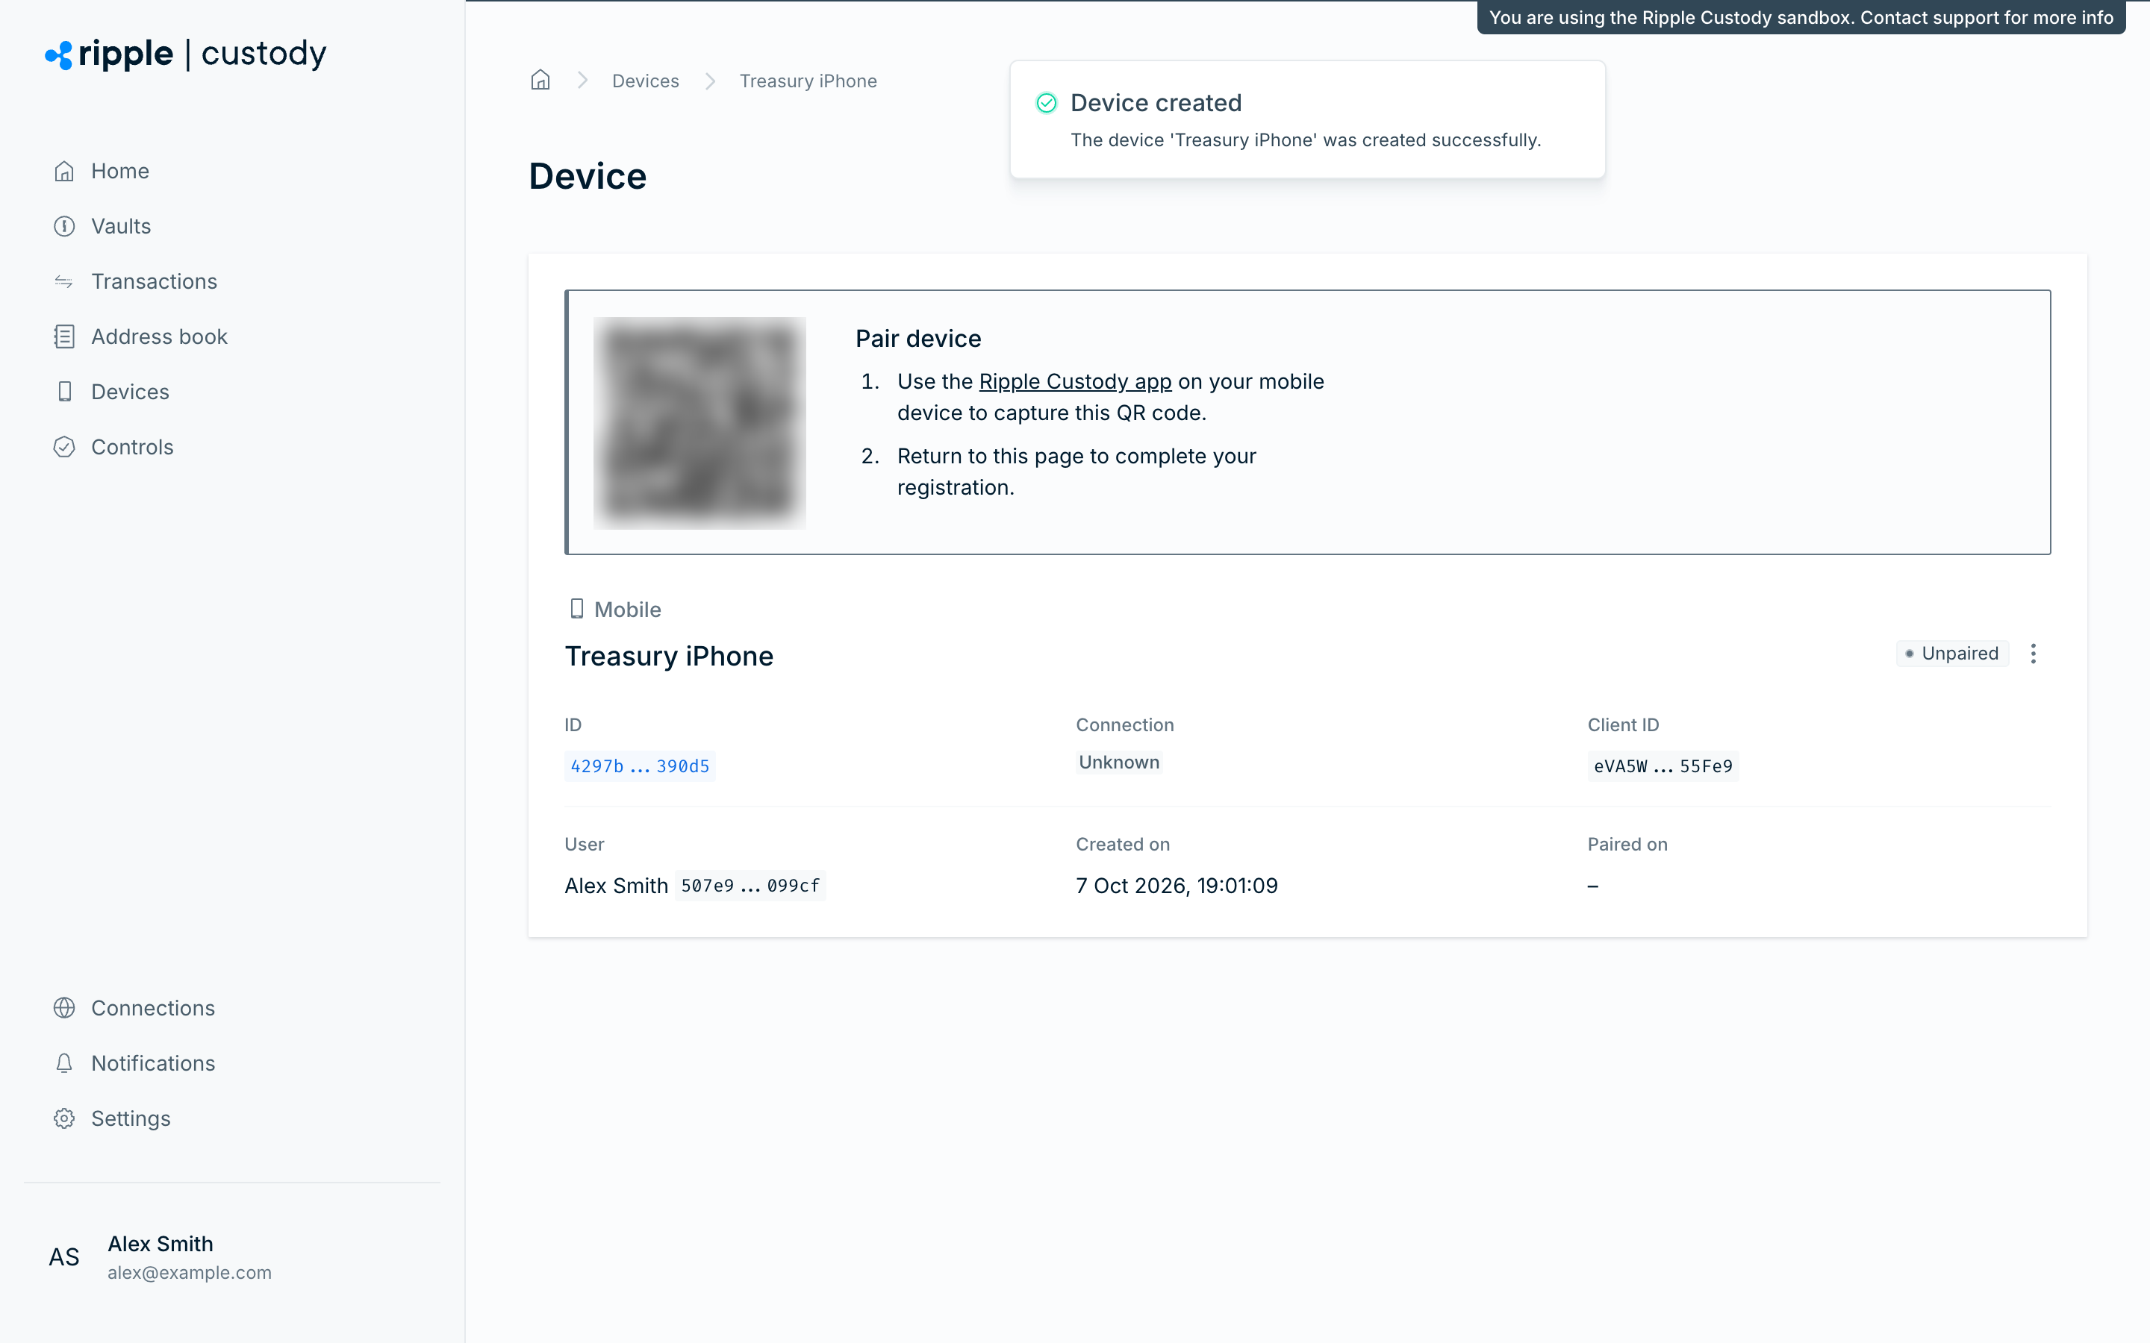
Task: Click Client ID eVA5W...55Fe9
Action: [x=1663, y=766]
